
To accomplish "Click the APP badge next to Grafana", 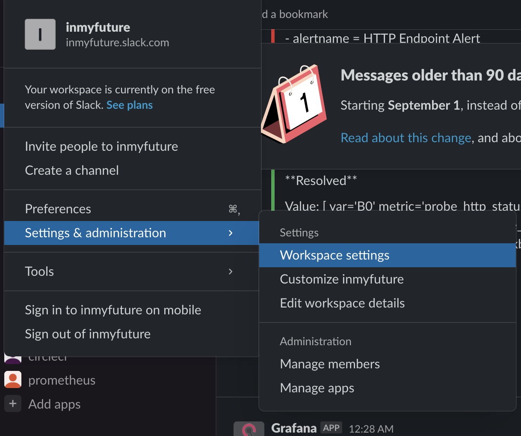I will point(331,428).
